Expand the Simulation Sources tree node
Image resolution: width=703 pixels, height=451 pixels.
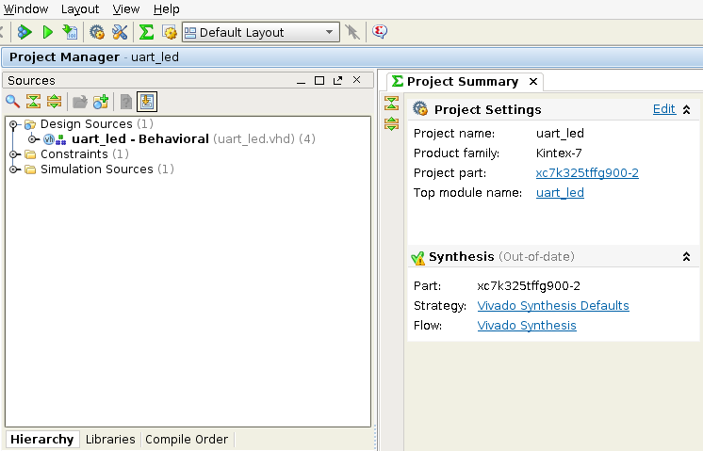click(13, 169)
